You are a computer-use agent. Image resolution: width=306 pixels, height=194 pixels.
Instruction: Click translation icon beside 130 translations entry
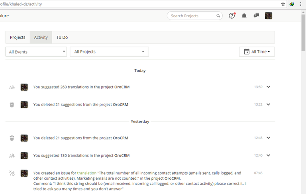click(x=12, y=155)
